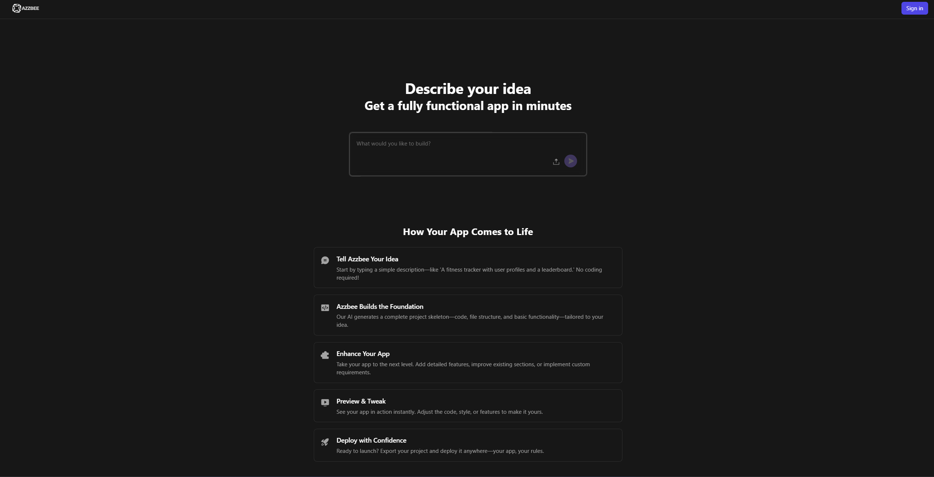
Task: Click the rocket deploy icon
Action: [325, 442]
